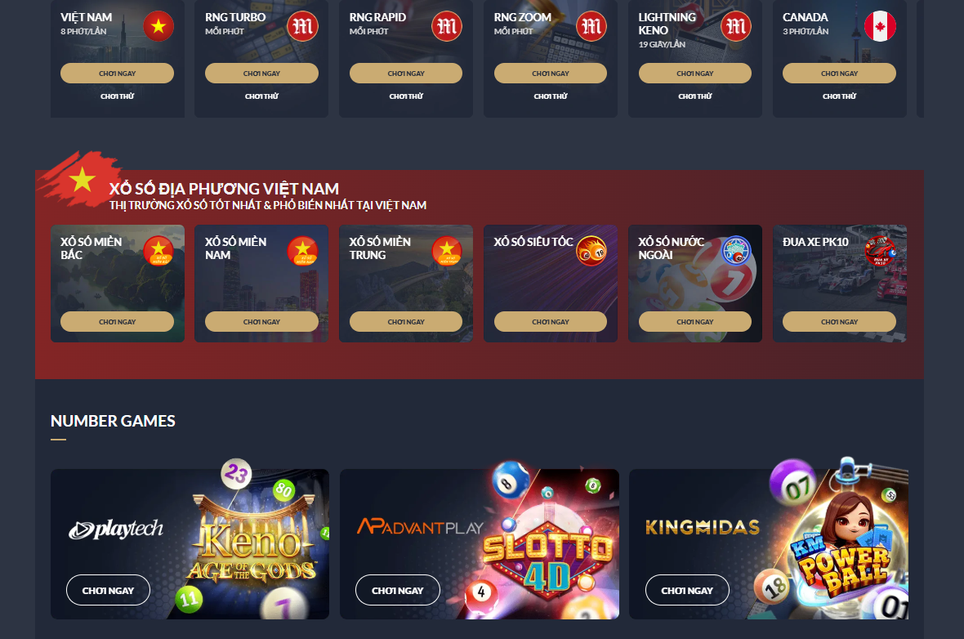Image resolution: width=964 pixels, height=639 pixels.
Task: Open the KM Power Ball game artwork
Action: [839, 541]
